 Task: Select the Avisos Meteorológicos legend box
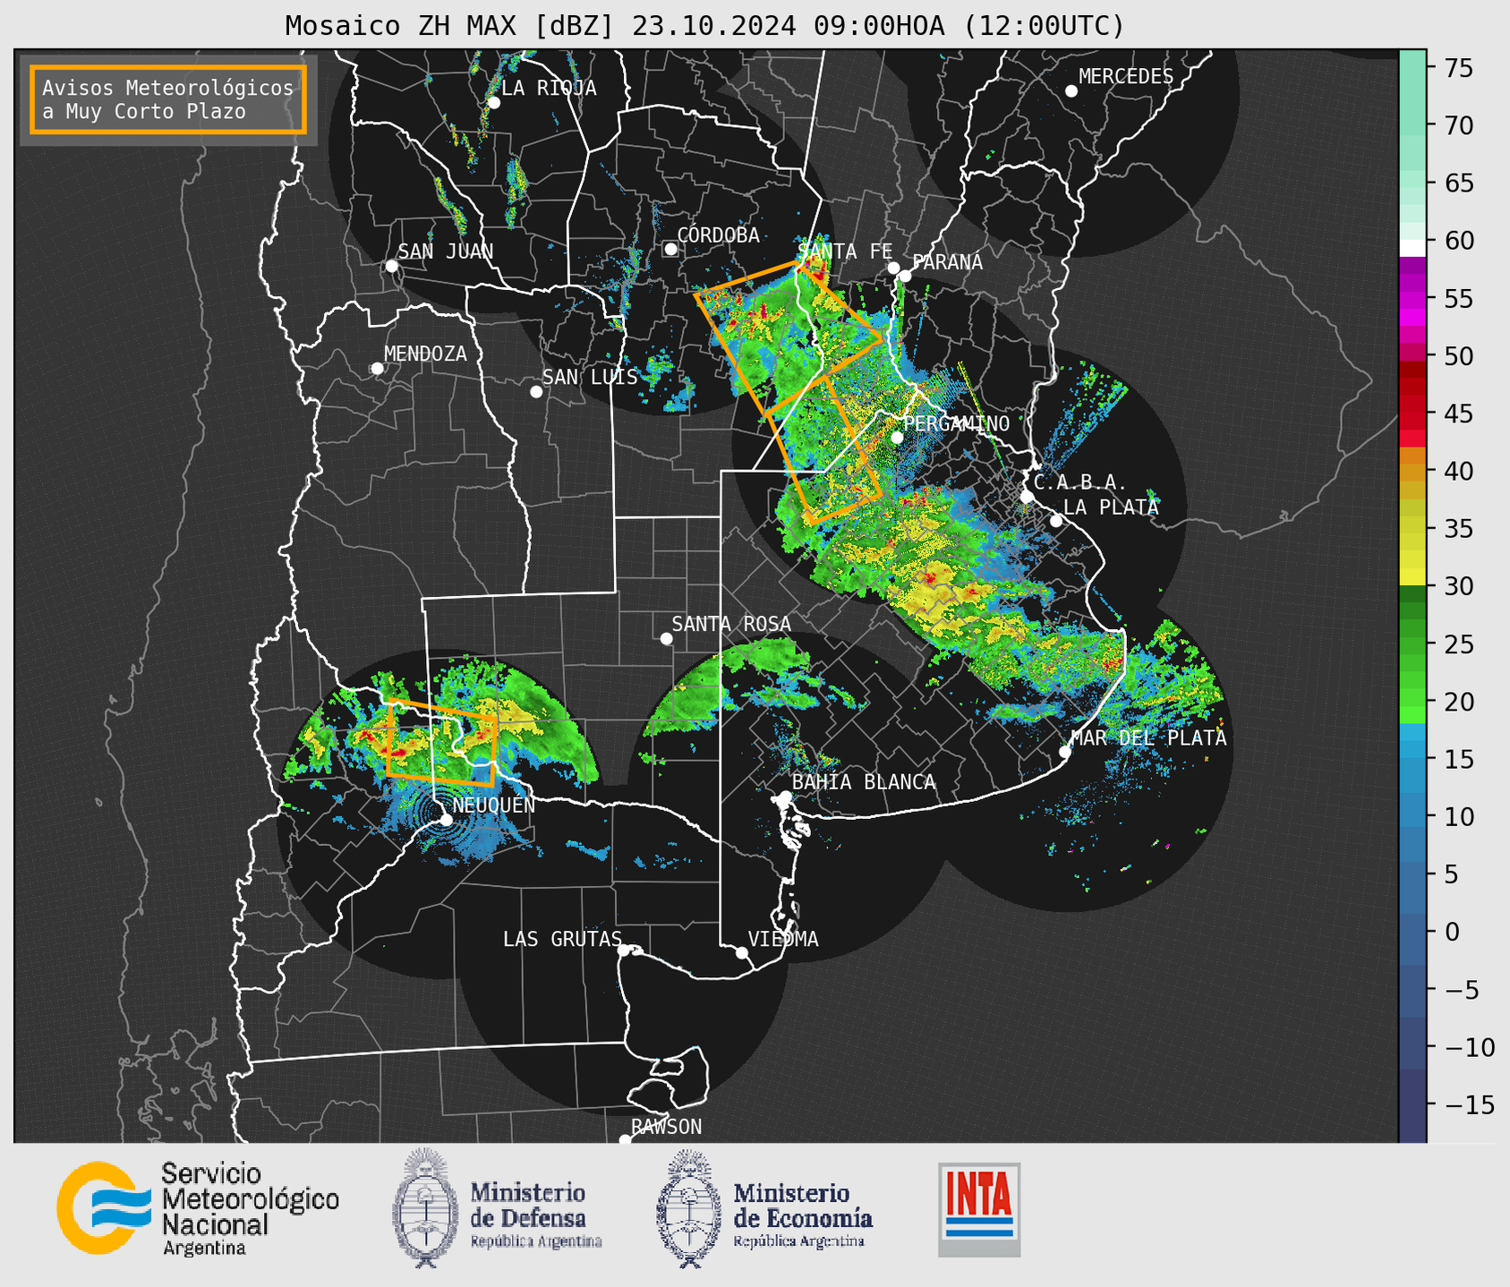pyautogui.click(x=168, y=99)
